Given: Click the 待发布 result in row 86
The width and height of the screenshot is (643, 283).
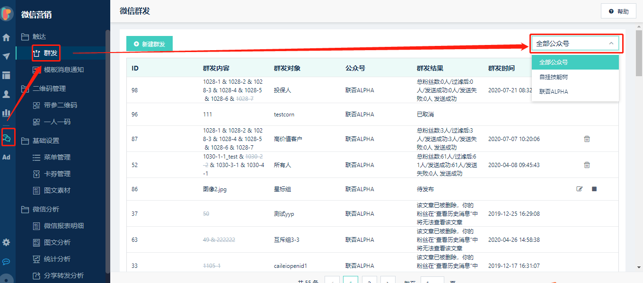Looking at the screenshot, I should pos(425,189).
